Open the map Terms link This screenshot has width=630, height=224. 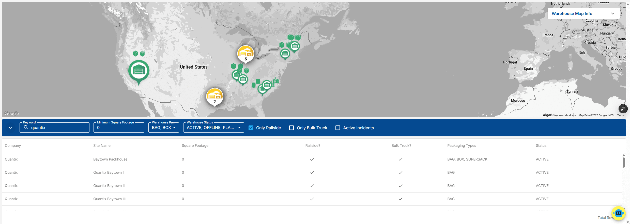click(x=621, y=115)
